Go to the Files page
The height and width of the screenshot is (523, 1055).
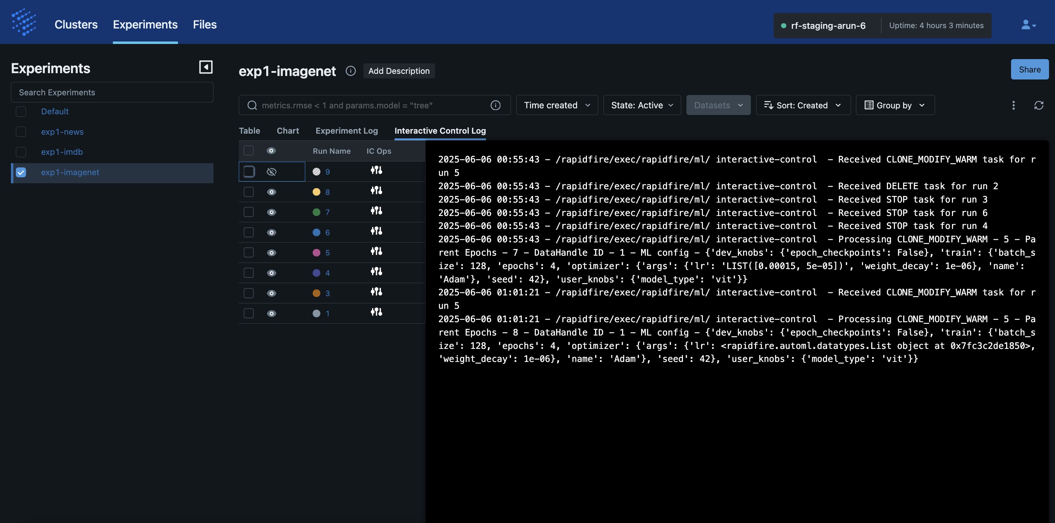click(205, 25)
